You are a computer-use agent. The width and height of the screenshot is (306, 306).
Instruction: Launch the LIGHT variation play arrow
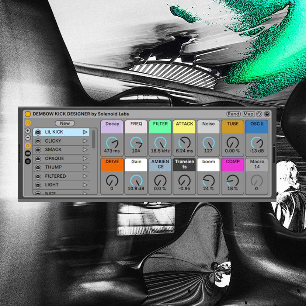(85, 185)
